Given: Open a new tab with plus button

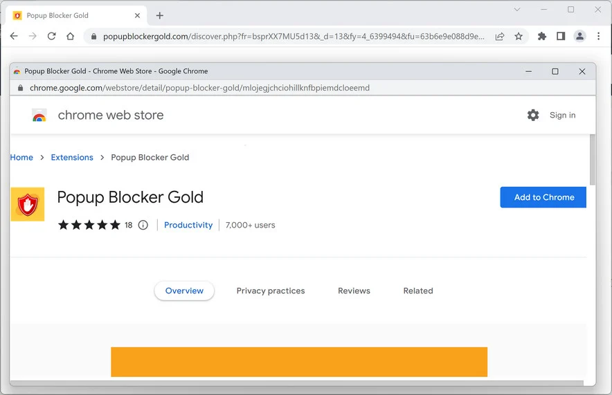Looking at the screenshot, I should click(x=160, y=16).
